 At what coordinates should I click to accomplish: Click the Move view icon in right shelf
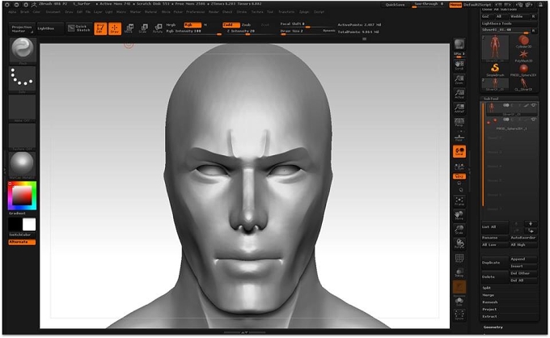pos(459,216)
